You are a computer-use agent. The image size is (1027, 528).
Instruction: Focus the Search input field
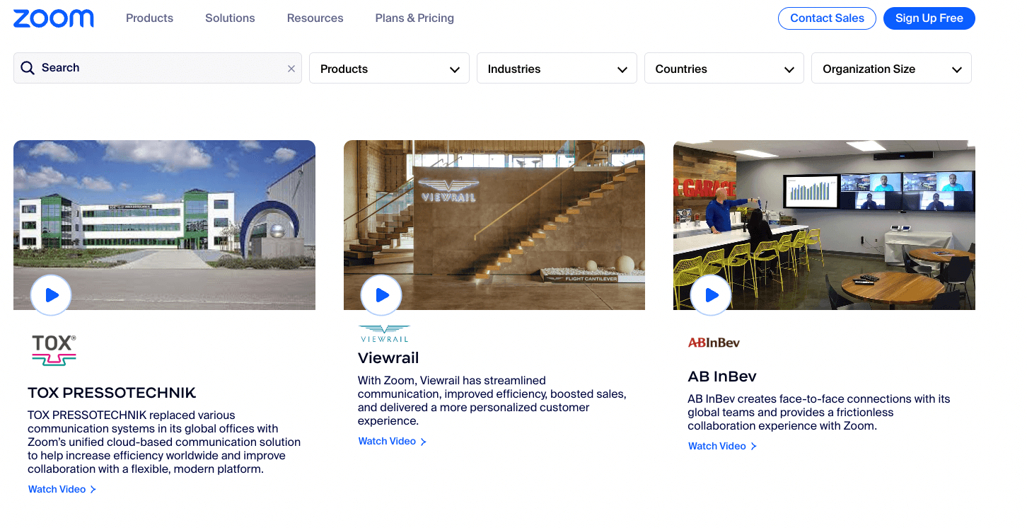158,68
